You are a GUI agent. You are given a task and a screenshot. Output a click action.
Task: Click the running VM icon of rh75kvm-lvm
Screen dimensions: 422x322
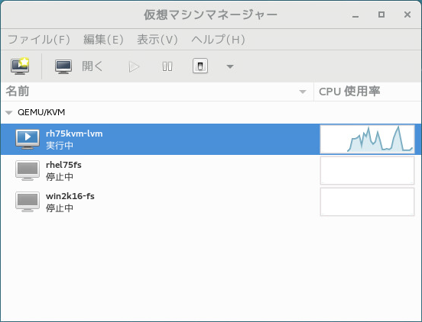click(x=28, y=139)
